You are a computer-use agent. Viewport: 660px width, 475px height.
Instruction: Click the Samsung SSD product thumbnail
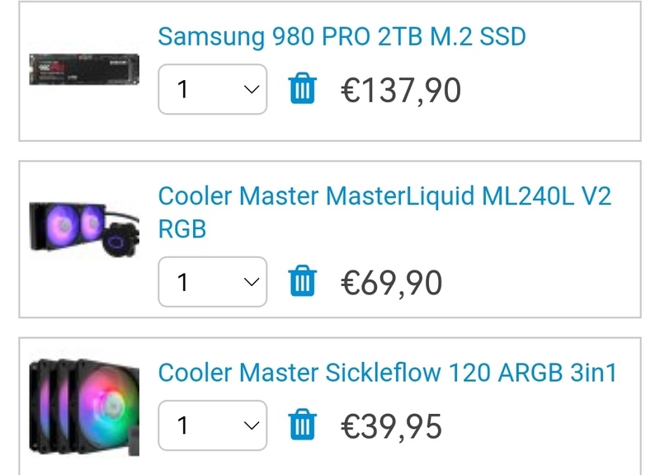click(x=84, y=70)
